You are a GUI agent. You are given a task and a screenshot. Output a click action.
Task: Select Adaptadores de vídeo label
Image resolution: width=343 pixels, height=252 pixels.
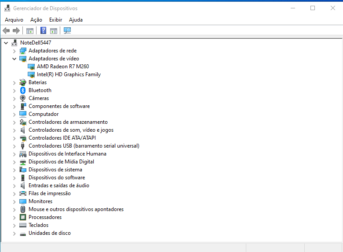click(54, 59)
